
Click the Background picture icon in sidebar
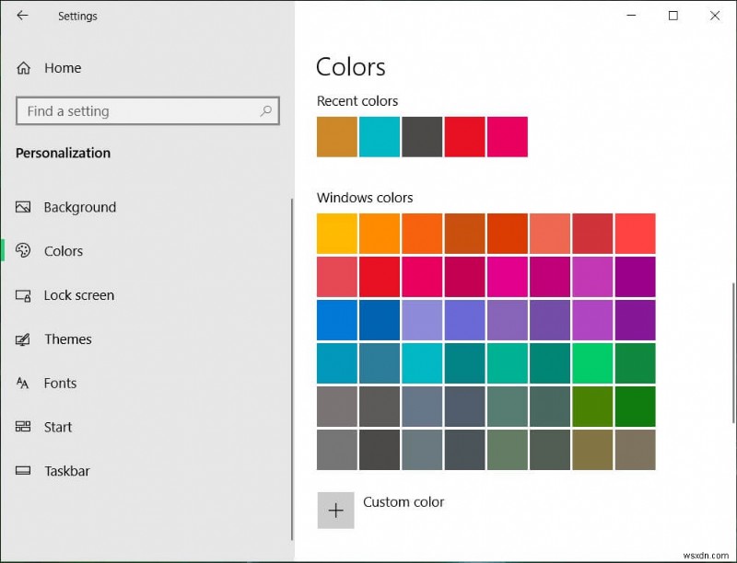click(x=22, y=207)
